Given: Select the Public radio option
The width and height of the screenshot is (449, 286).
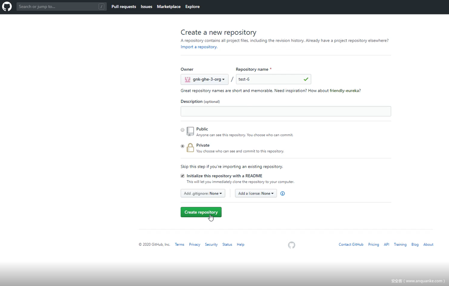Looking at the screenshot, I should tap(182, 130).
